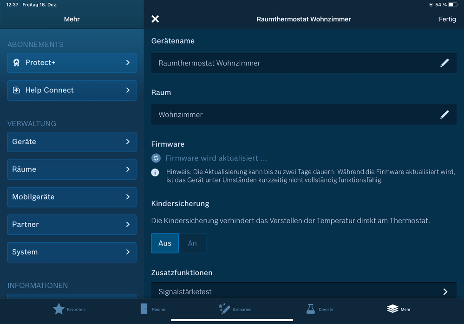
Task: Tap Fertig to finish editing
Action: [x=447, y=19]
